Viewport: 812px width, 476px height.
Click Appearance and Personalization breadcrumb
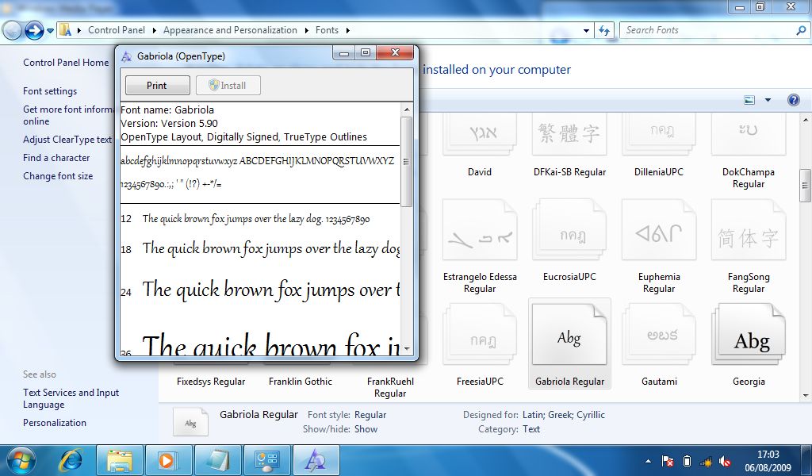click(x=231, y=30)
